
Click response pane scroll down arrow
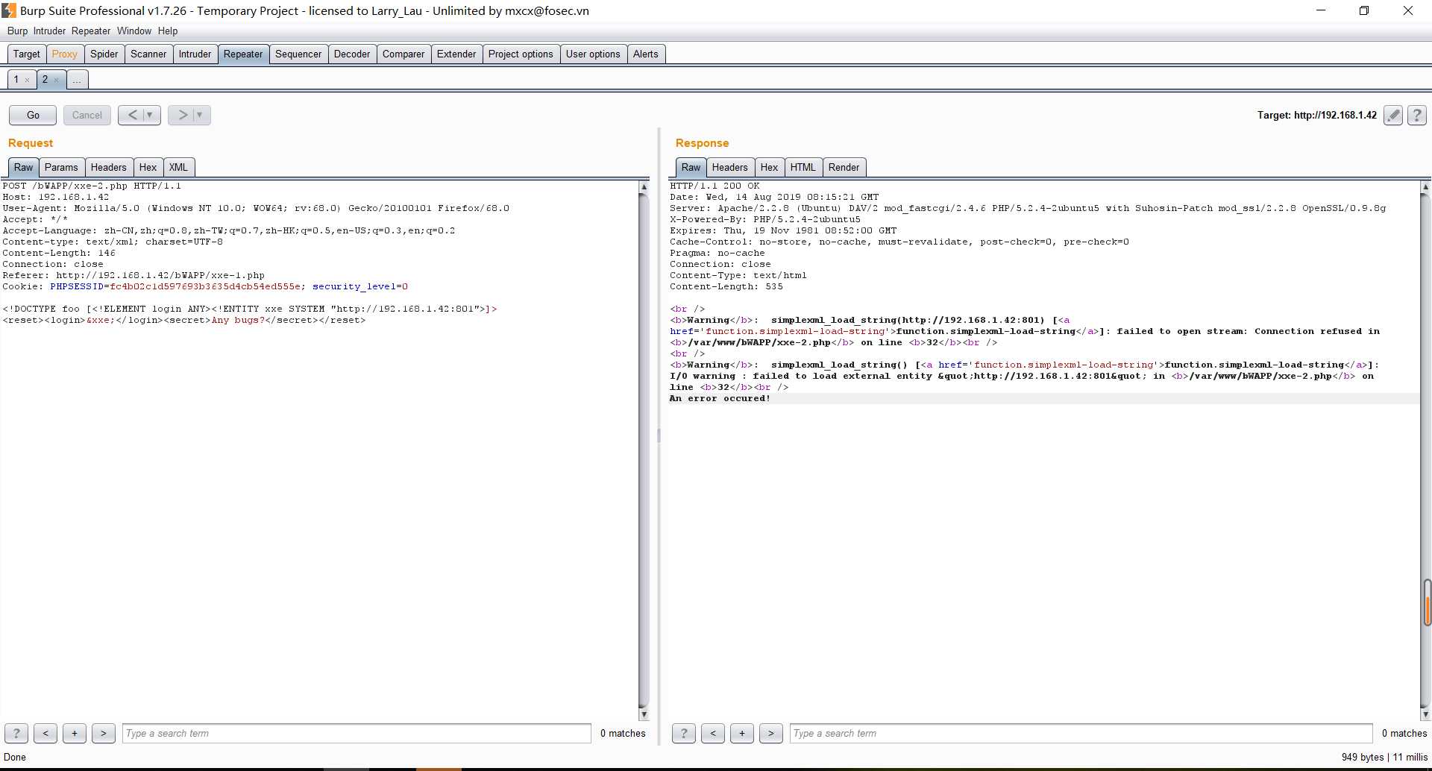pos(1425,714)
